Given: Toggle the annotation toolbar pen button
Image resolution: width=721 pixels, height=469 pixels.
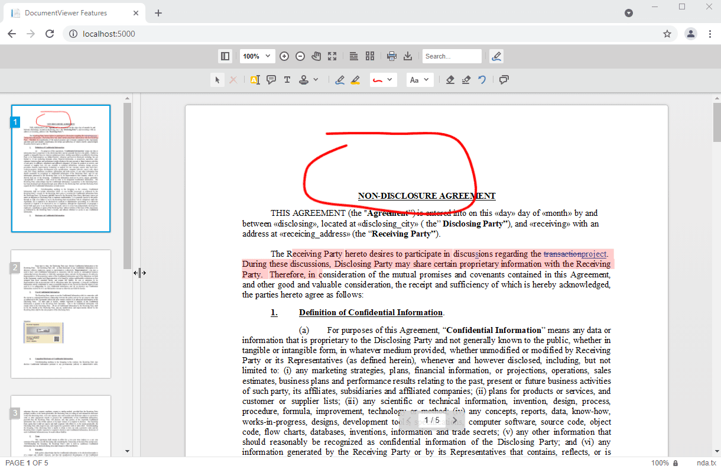Looking at the screenshot, I should [496, 56].
